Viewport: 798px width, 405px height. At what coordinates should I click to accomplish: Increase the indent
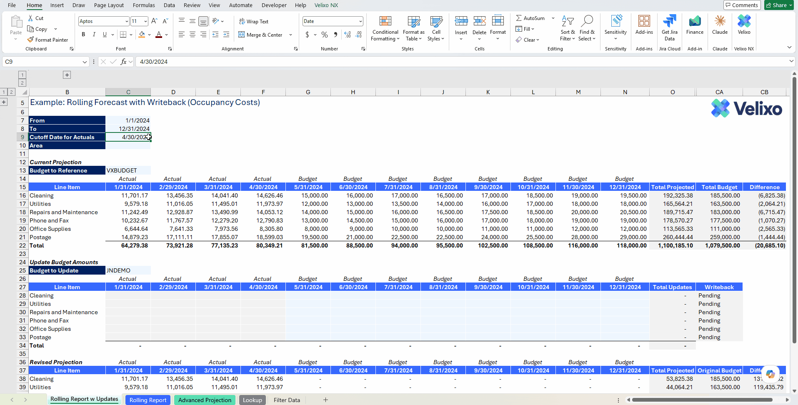click(226, 35)
